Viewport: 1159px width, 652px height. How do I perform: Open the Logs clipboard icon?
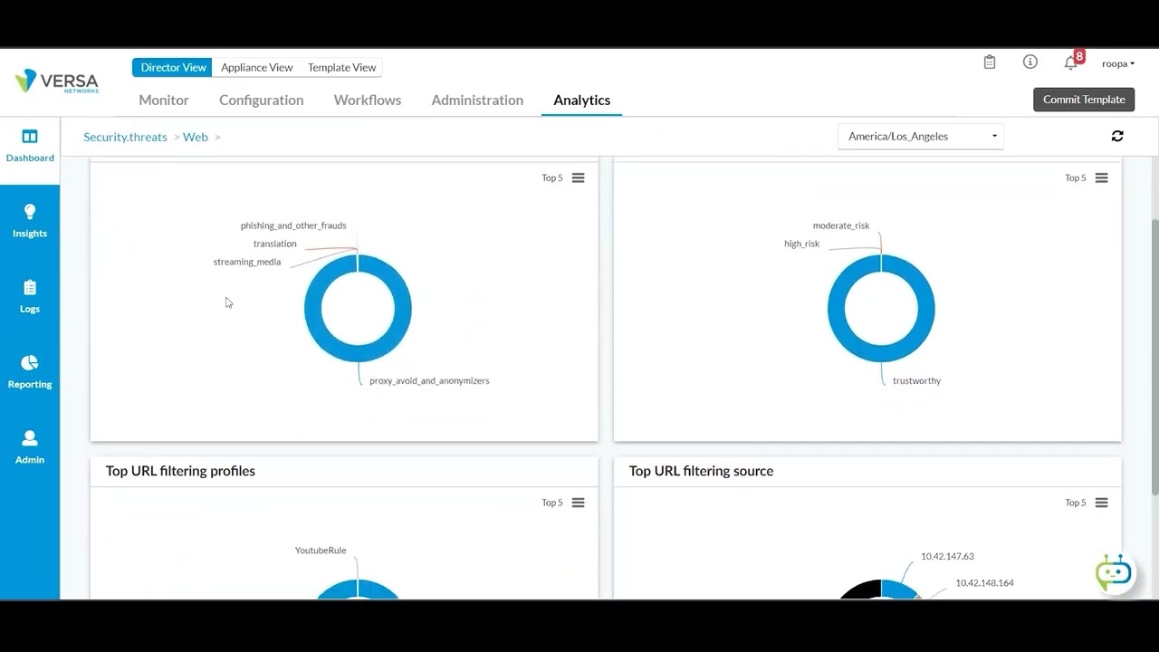(30, 288)
